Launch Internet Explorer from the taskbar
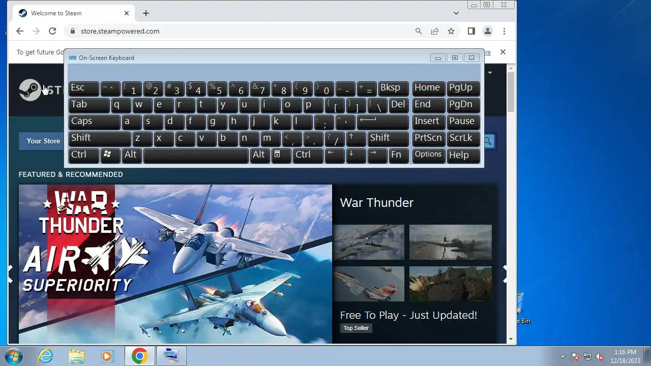The width and height of the screenshot is (651, 366). click(46, 356)
